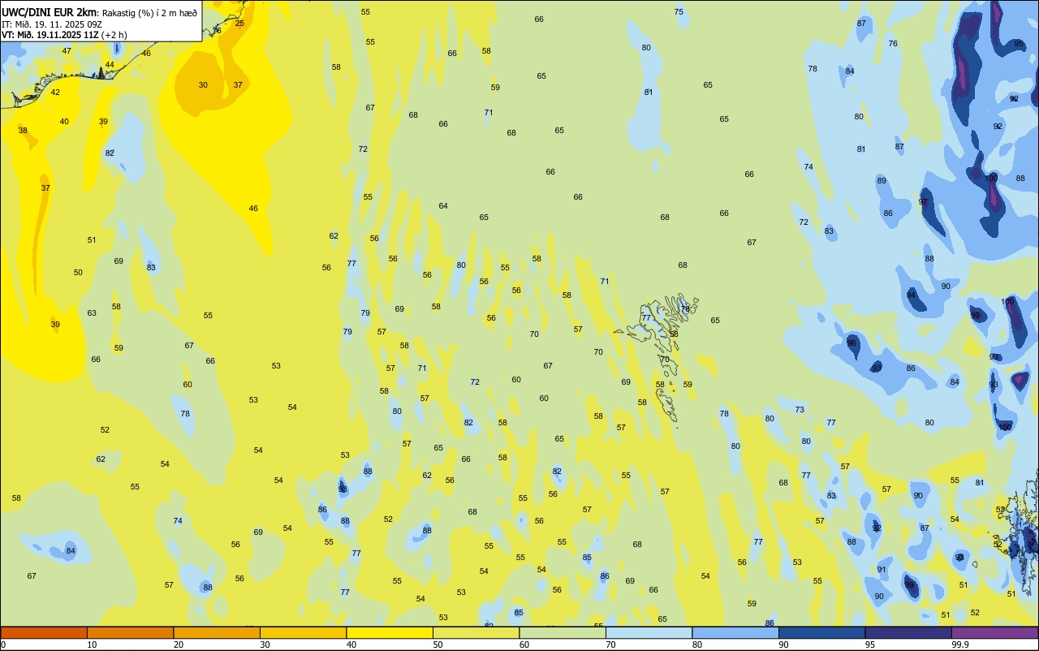Click the 60–70 pale green legend swatch
1039x651 pixels.
pos(563,632)
